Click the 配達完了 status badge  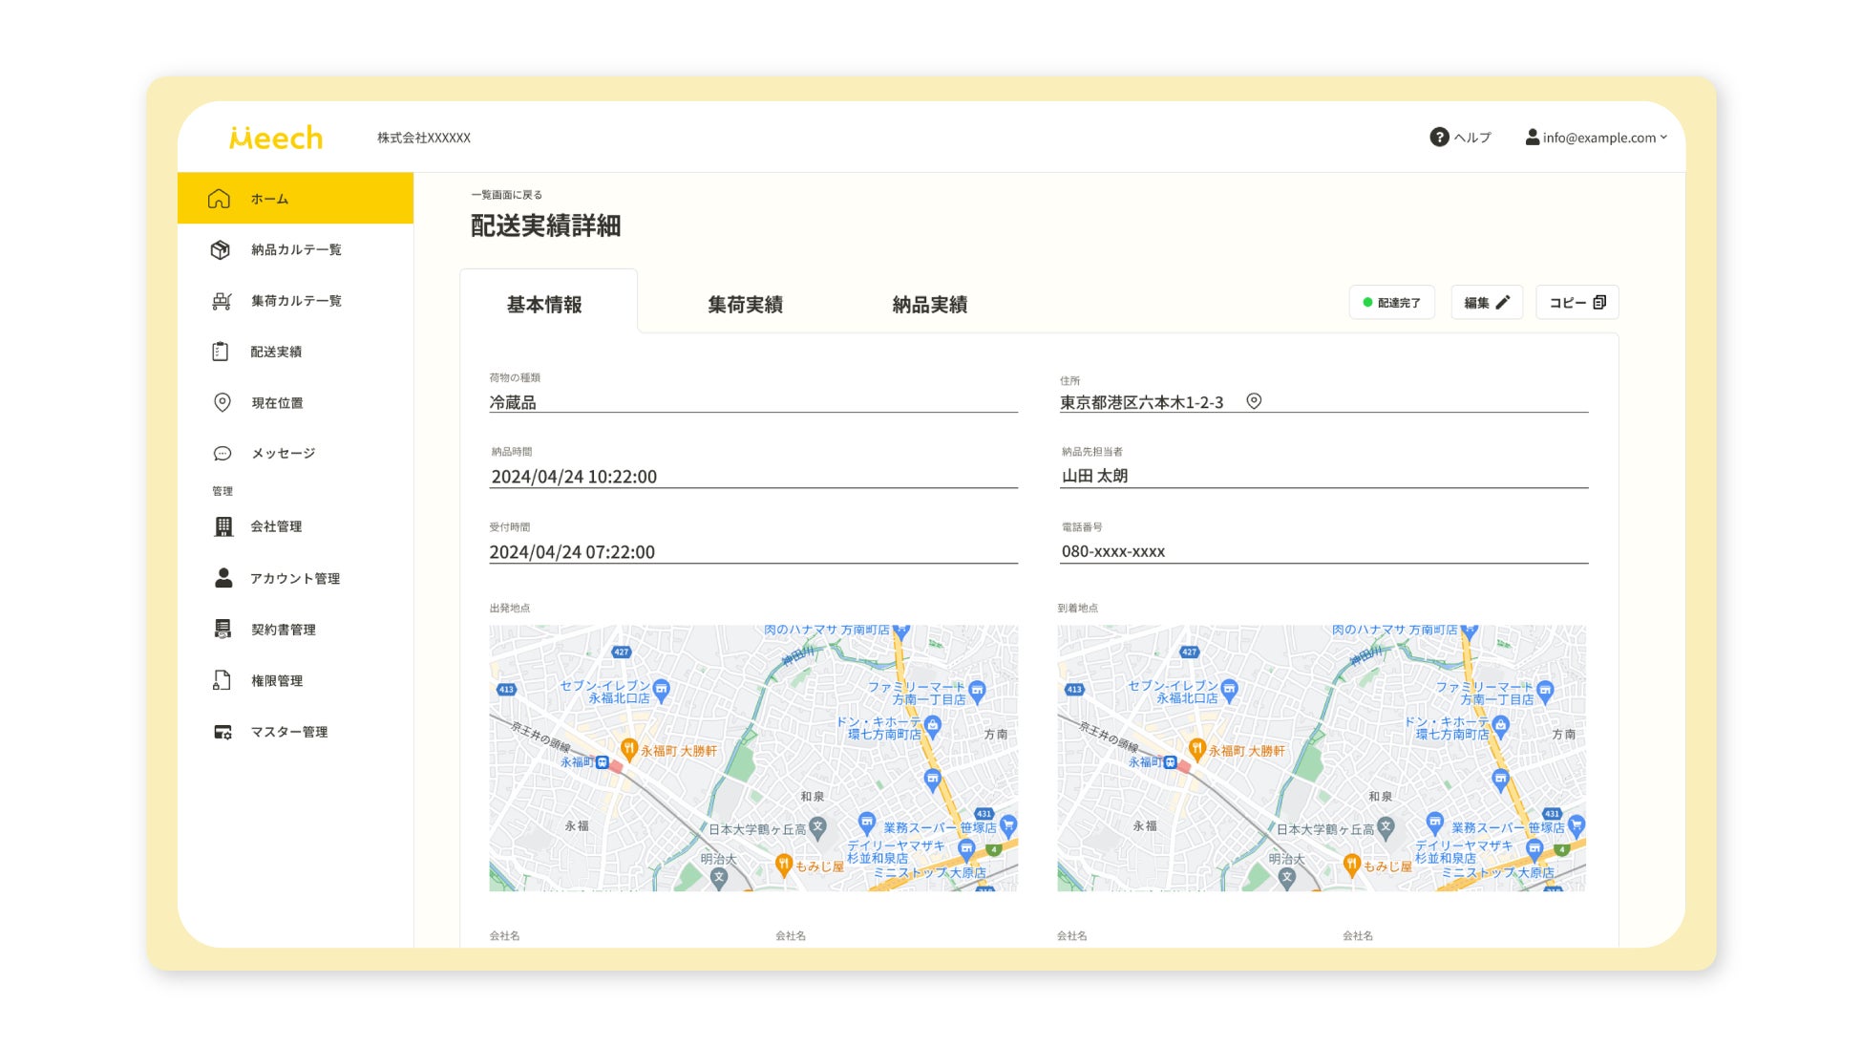[x=1391, y=303]
